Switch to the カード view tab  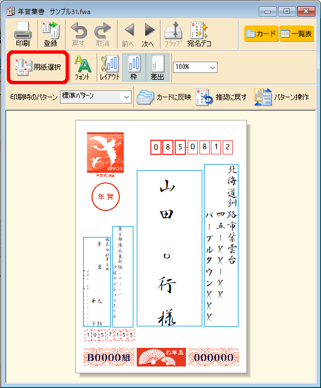point(261,34)
